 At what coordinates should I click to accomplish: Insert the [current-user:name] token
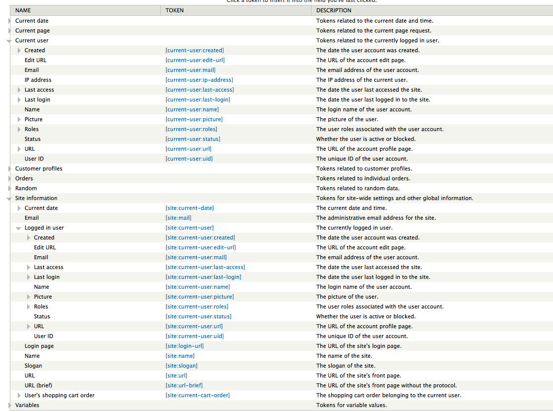[192, 110]
